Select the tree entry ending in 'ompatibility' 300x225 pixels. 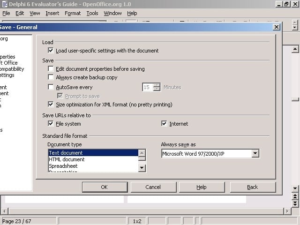[x=12, y=69]
